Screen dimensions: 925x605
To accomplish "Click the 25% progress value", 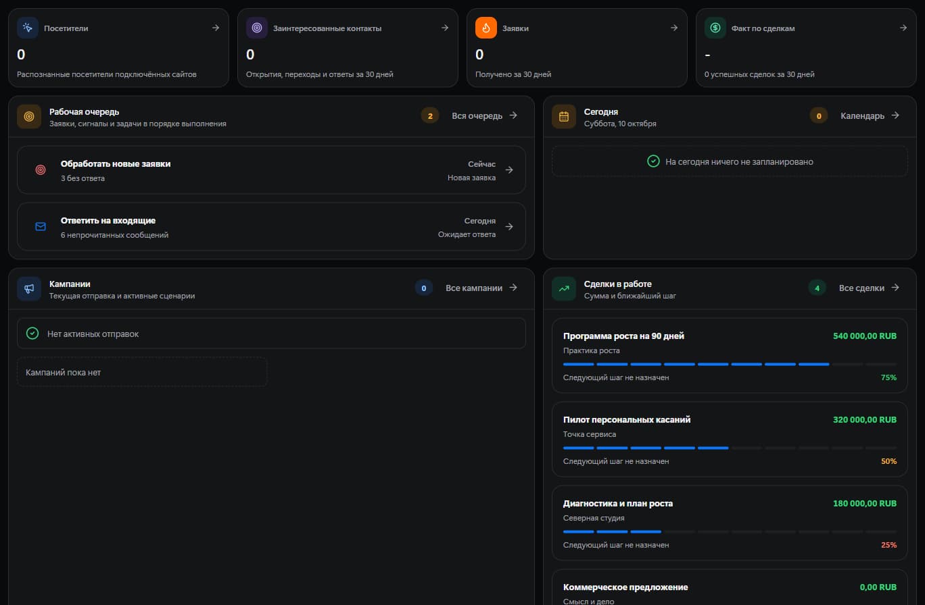I will 888,545.
